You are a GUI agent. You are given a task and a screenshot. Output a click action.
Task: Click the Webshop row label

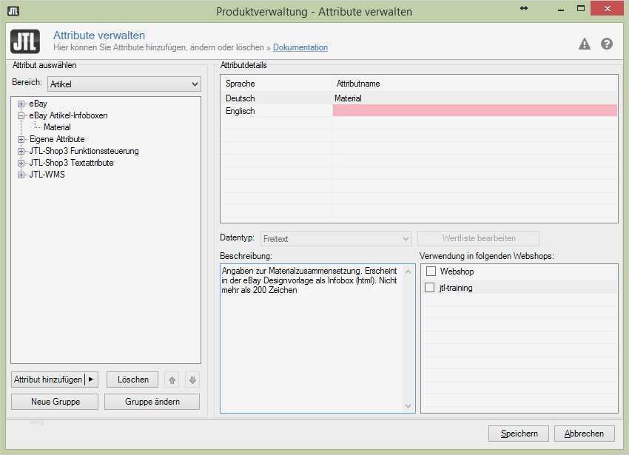tap(457, 272)
